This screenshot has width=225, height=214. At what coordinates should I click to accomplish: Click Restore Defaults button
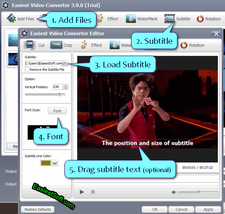[37, 210]
